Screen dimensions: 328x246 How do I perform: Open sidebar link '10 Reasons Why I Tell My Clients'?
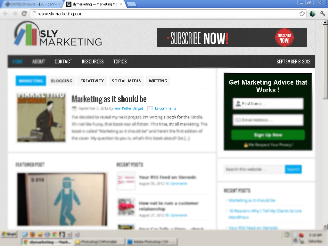(265, 214)
